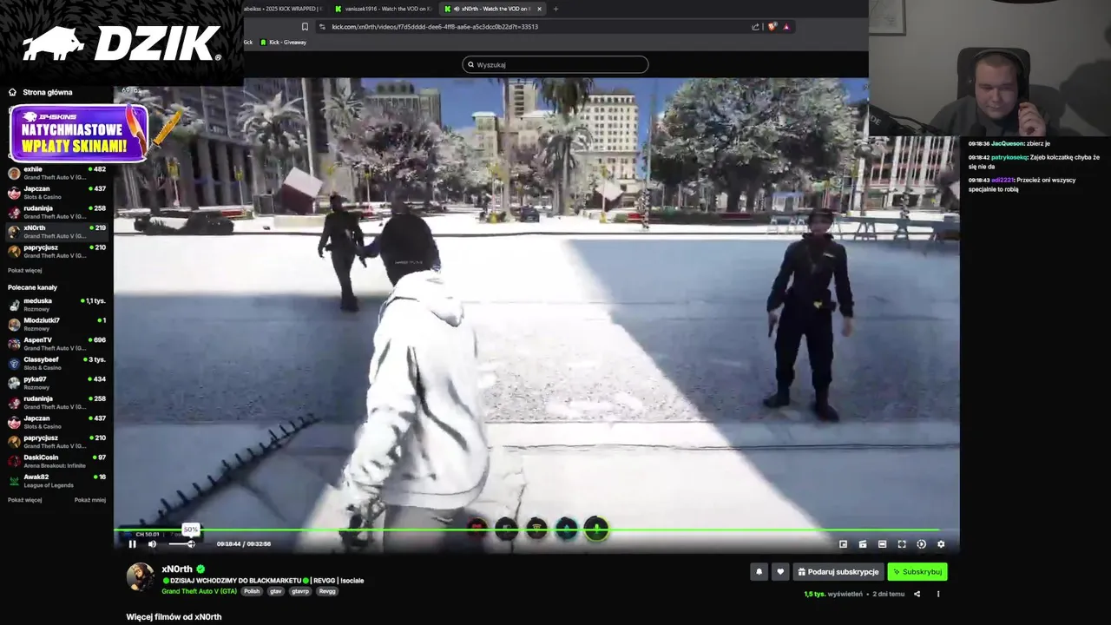The image size is (1111, 625).
Task: Open Mlodziutki7 recommended channel
Action: pos(56,324)
